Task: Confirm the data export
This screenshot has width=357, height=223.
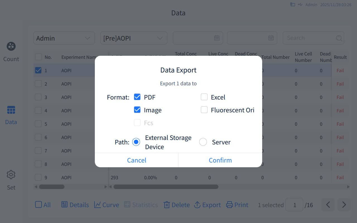Action: click(x=220, y=160)
